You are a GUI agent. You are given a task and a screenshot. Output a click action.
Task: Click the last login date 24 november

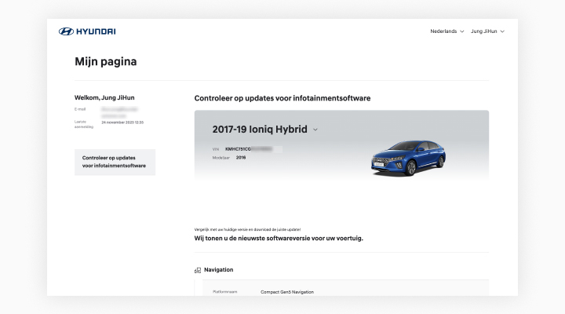point(122,122)
